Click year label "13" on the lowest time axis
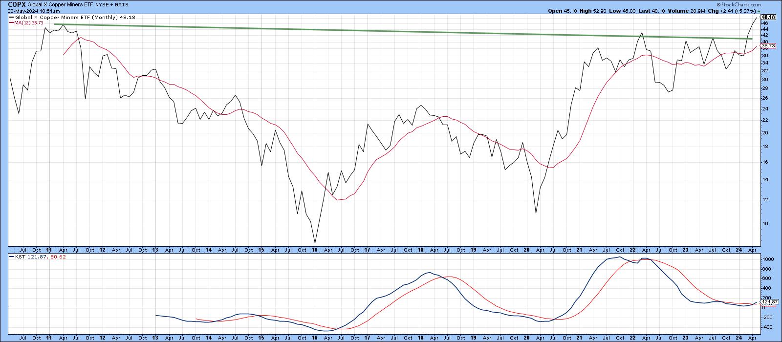Image resolution: width=782 pixels, height=342 pixels. [x=155, y=338]
